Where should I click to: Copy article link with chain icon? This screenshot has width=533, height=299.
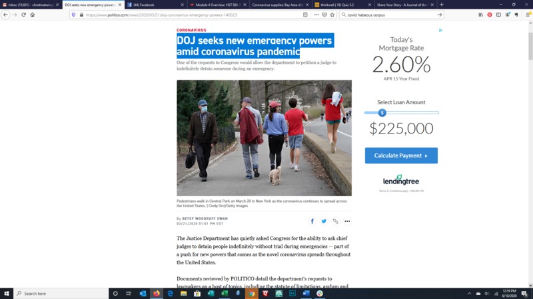point(335,221)
